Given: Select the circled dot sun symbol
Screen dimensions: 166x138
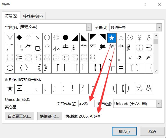Looking at the screenshot, I should coord(130,38).
